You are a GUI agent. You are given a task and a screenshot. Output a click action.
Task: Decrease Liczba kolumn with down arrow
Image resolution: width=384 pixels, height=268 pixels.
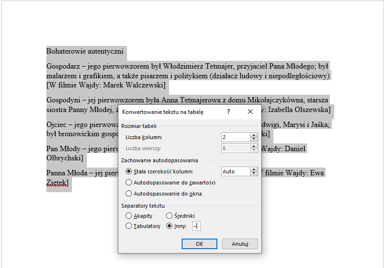pyautogui.click(x=254, y=140)
